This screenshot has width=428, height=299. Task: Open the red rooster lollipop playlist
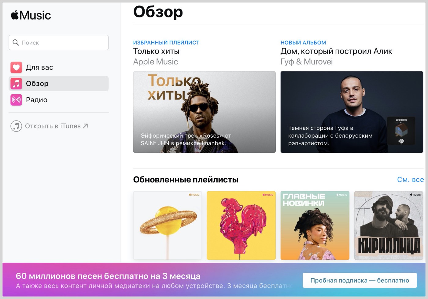(241, 225)
